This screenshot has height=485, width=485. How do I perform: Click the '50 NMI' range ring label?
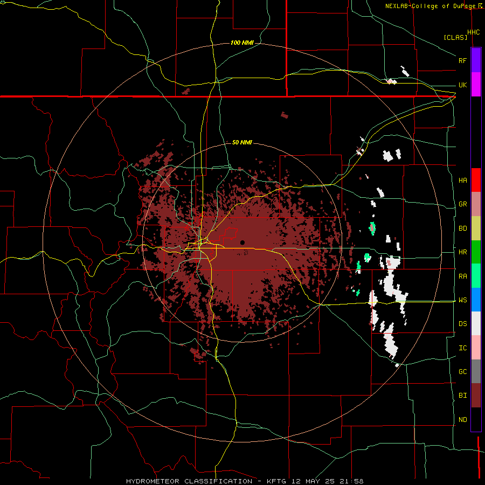pos(242,142)
